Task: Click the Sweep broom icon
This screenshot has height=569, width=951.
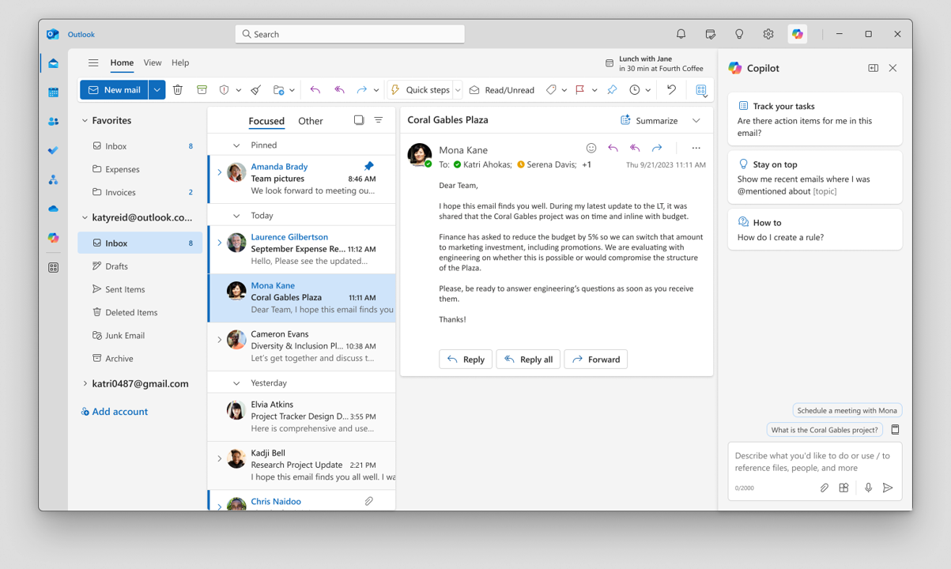Action: pyautogui.click(x=256, y=90)
